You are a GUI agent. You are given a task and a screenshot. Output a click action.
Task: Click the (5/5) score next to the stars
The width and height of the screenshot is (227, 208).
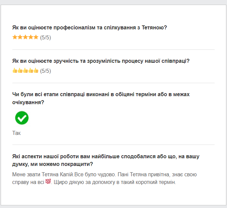[x=45, y=38]
